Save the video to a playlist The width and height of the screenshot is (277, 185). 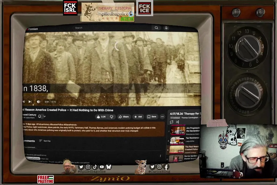[x=152, y=117]
